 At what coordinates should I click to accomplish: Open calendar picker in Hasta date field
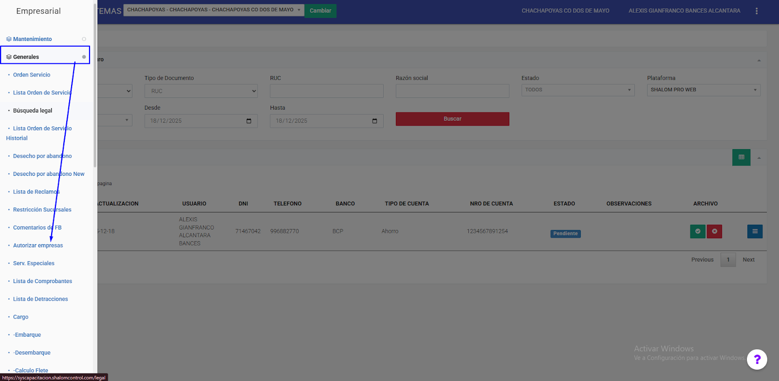[374, 121]
